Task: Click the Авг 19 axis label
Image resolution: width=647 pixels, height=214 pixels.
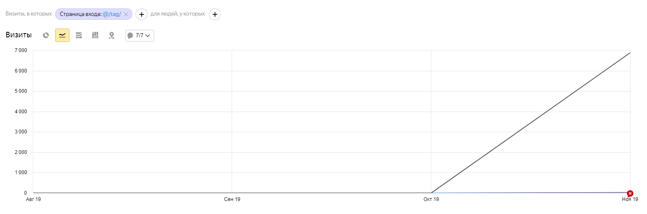Action: pyautogui.click(x=33, y=199)
